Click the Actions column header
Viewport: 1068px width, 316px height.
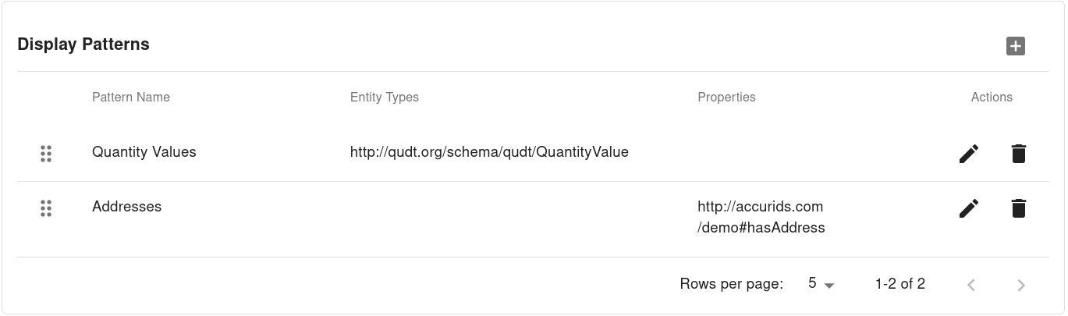[992, 98]
